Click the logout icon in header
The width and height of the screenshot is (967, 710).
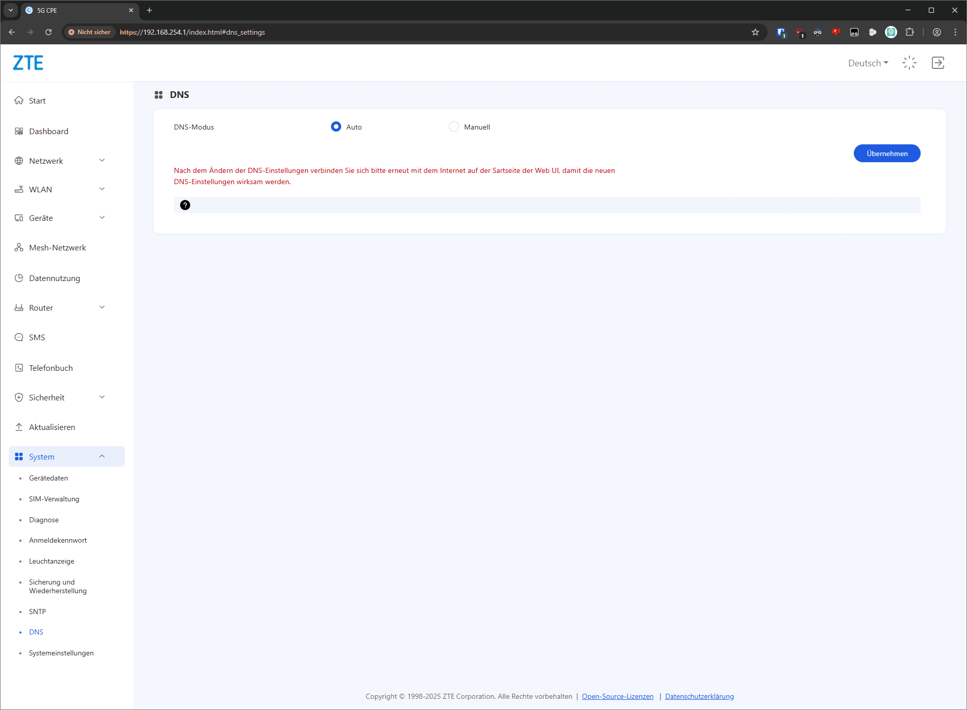pos(938,63)
